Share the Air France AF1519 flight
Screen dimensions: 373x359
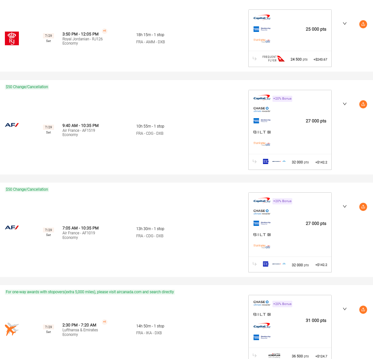click(x=363, y=104)
